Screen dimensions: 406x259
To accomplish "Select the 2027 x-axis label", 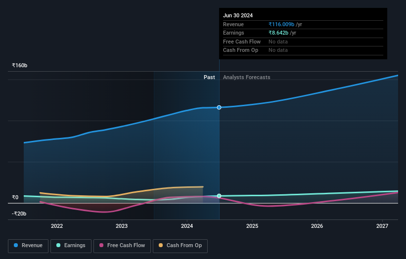I will [x=382, y=226].
